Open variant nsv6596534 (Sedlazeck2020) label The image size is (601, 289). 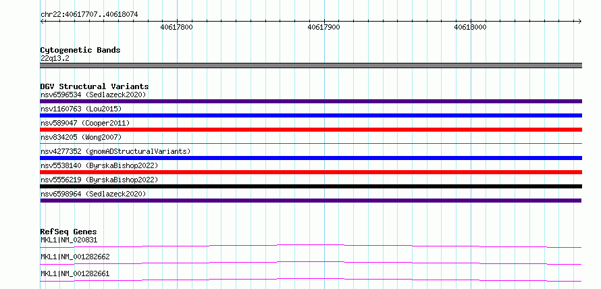tap(93, 95)
